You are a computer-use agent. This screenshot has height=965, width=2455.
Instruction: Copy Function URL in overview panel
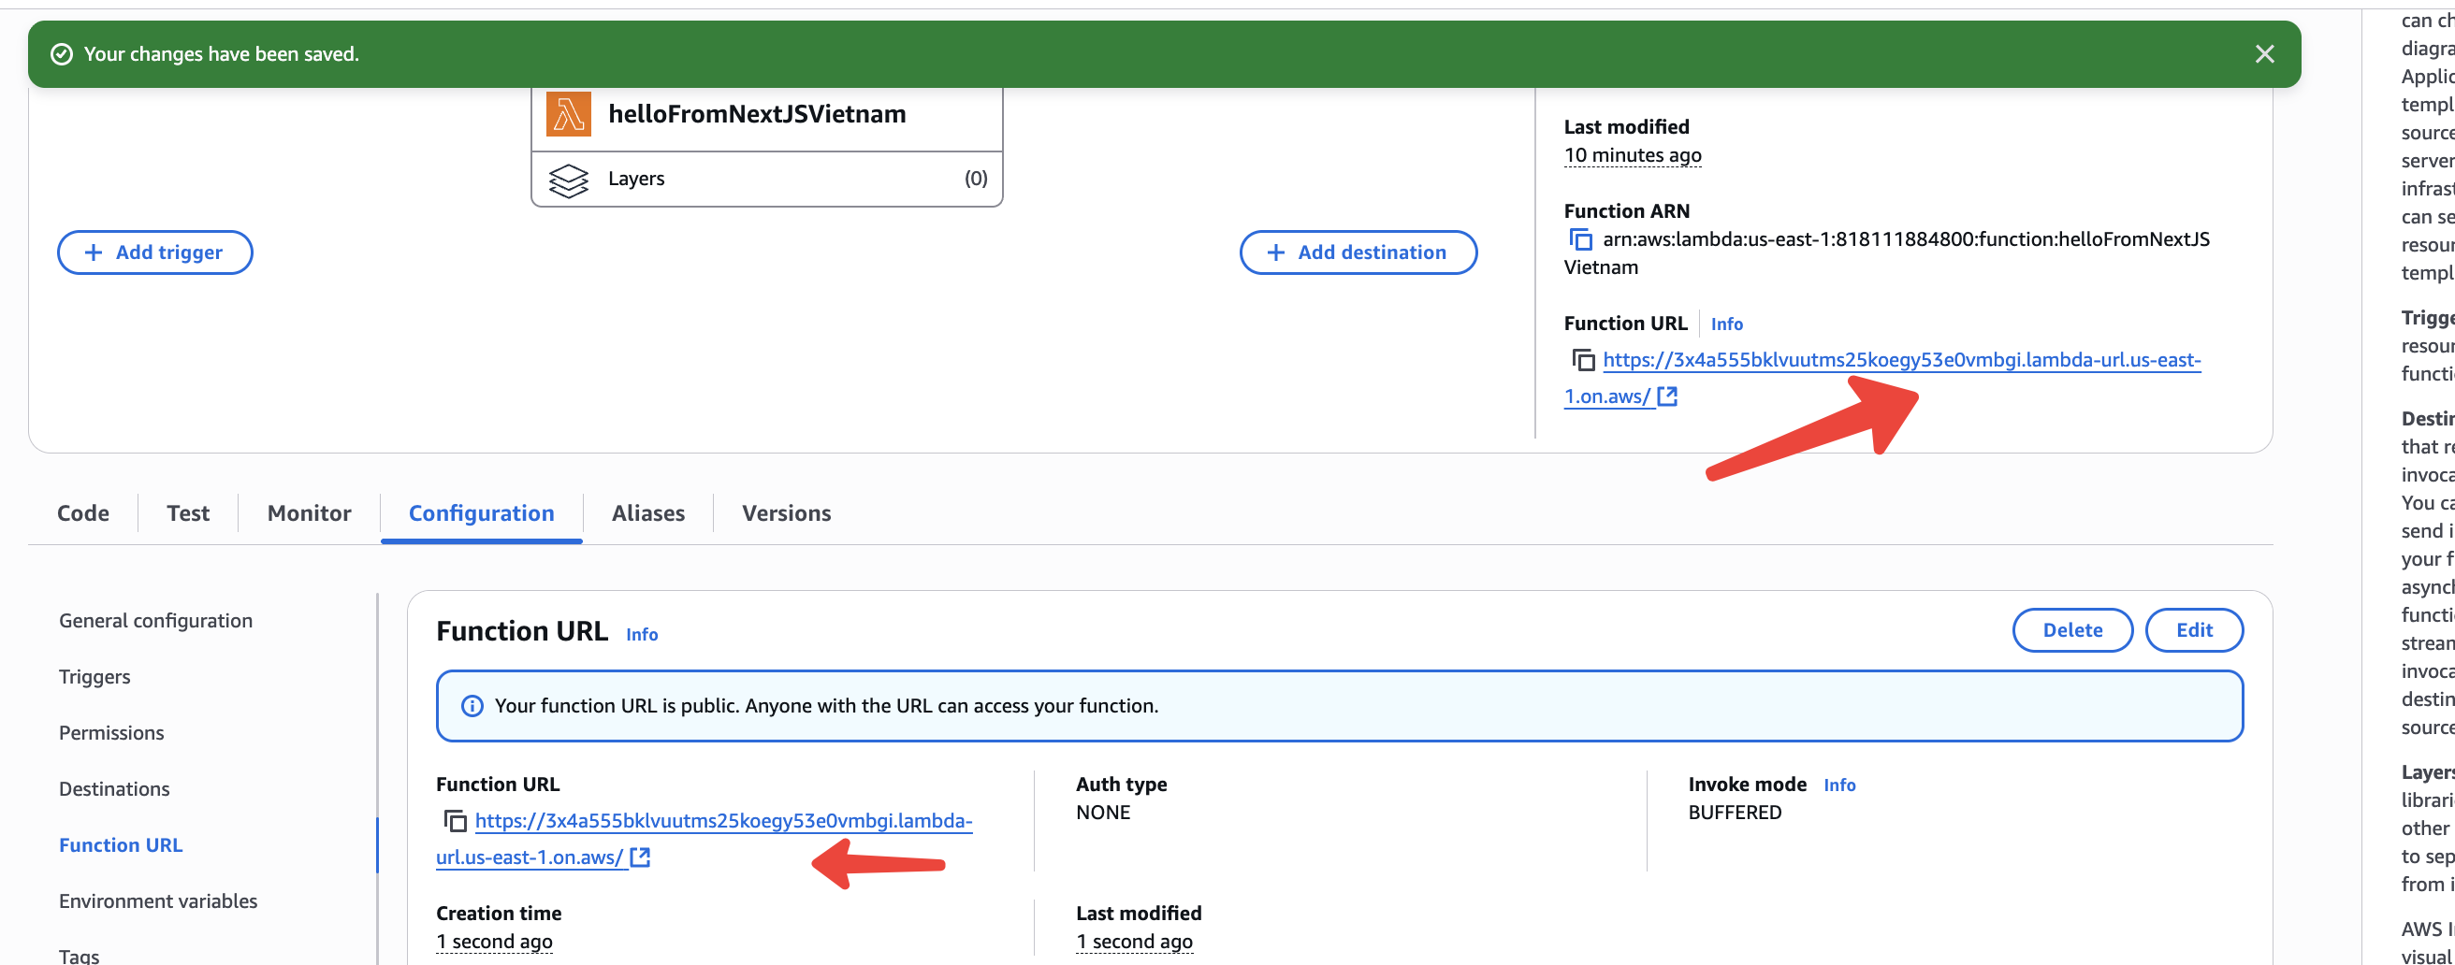coord(1582,360)
